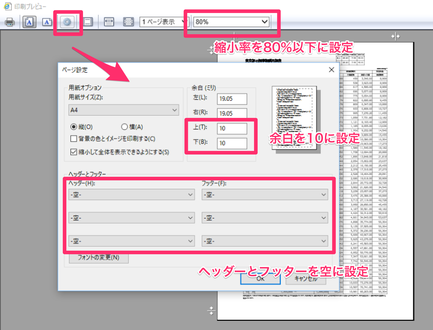Image resolution: width=433 pixels, height=330 pixels.
Task: Click the キャンセル button
Action: click(306, 279)
